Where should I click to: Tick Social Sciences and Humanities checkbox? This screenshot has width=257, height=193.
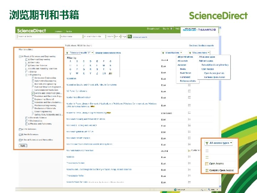click(20, 140)
